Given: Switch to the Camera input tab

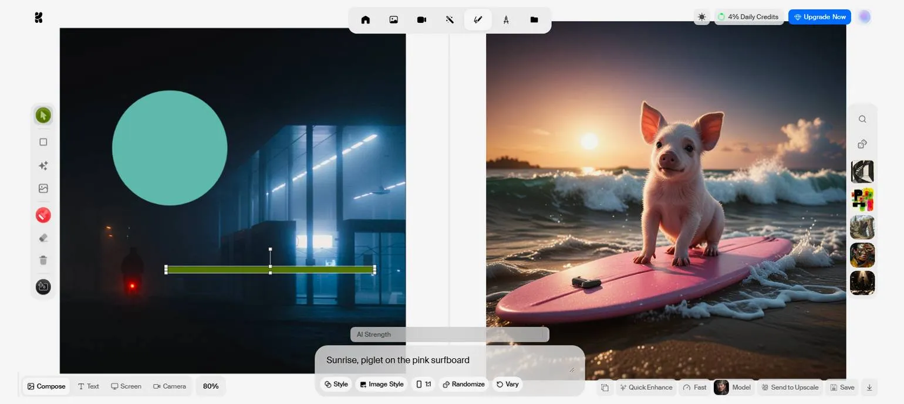Looking at the screenshot, I should click(x=170, y=386).
